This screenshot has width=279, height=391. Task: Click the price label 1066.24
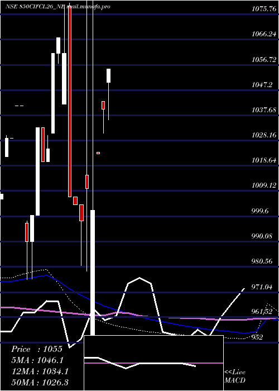click(264, 34)
